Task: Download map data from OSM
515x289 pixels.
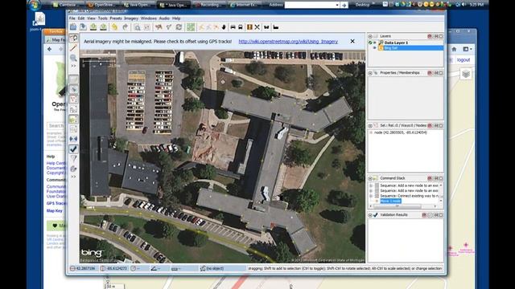Action: [93, 26]
